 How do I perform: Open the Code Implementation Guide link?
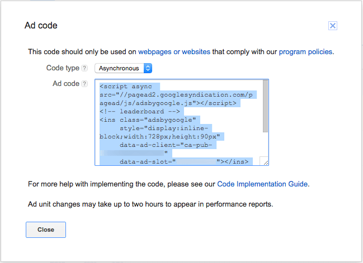tap(262, 184)
